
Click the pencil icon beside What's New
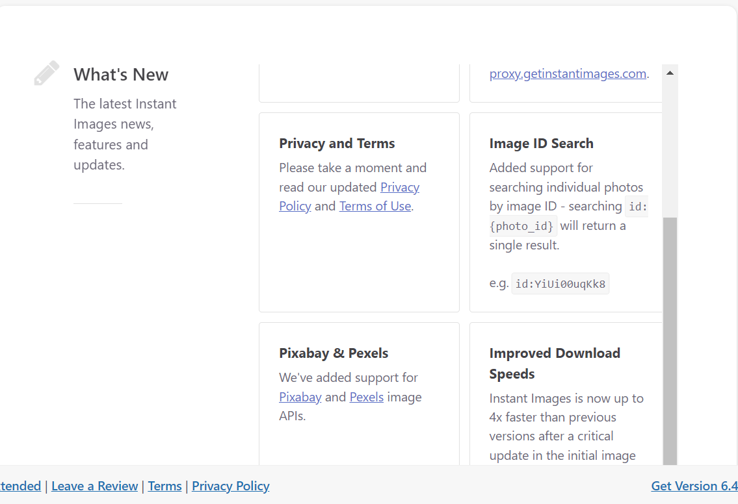click(46, 71)
